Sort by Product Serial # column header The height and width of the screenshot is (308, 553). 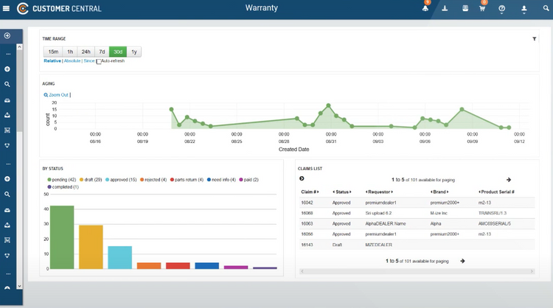point(496,192)
